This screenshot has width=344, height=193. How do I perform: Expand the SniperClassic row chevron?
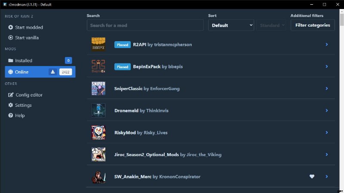327,88
